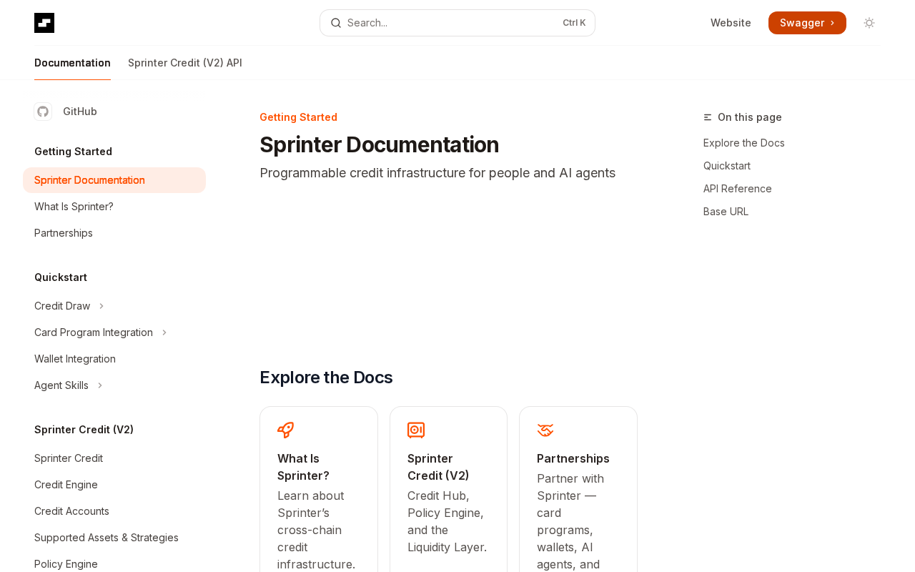This screenshot has width=915, height=572.
Task: Open the What Is Sprinter? card title
Action: point(303,467)
